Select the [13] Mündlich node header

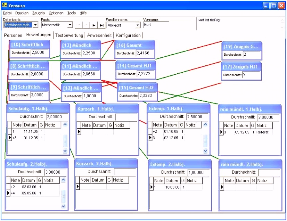(80, 45)
